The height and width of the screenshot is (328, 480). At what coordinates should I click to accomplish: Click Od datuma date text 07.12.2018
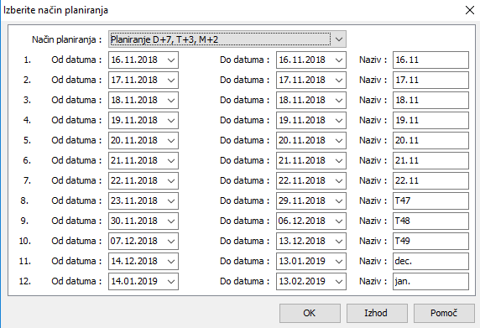pos(134,241)
